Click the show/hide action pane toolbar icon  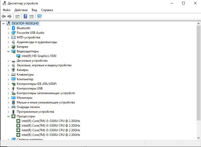[x=31, y=17]
